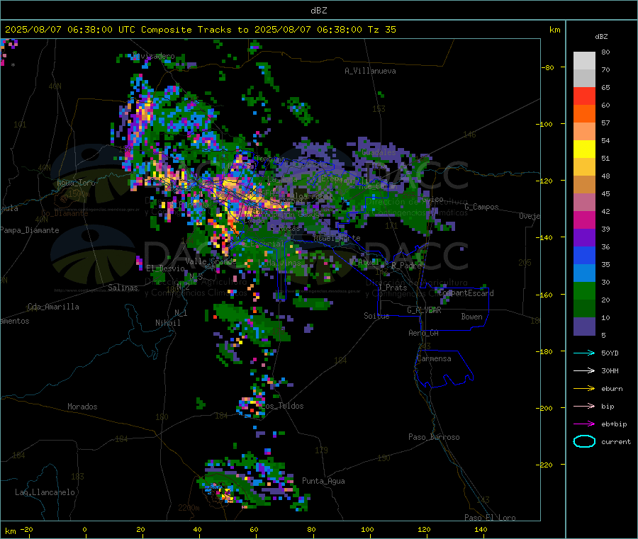The image size is (638, 539).
Task: Pick the slate purple swatch above the 5 label
Action: (584, 327)
